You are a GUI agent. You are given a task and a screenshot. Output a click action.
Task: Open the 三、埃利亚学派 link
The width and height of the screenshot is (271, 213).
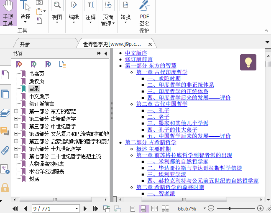tap(166, 174)
